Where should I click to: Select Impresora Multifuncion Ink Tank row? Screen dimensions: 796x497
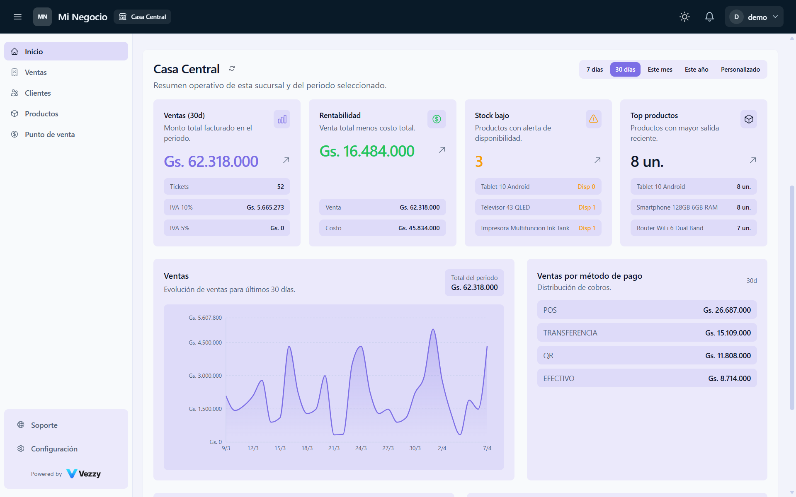coord(538,228)
